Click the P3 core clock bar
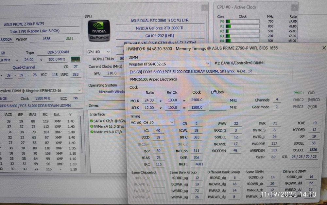The image size is (327, 205). pos(243,36)
